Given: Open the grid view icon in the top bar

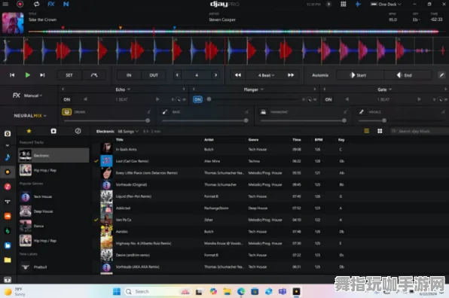Looking at the screenshot, I should 344,4.
